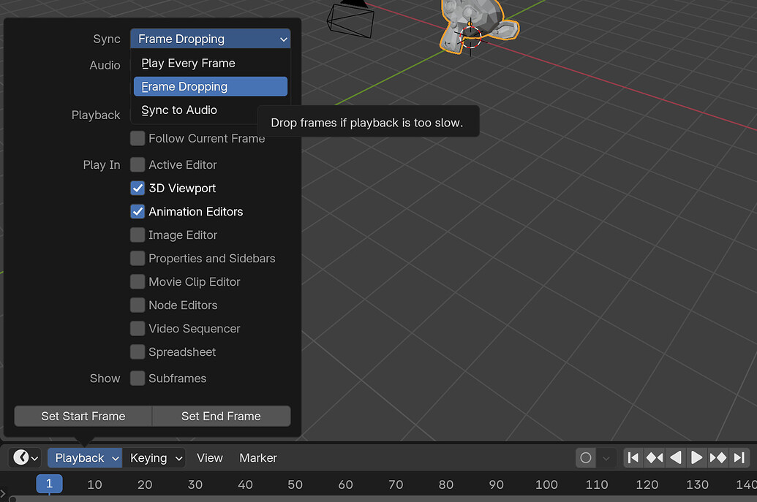
Task: Enable Follow Current Frame checkbox
Action: (x=138, y=138)
